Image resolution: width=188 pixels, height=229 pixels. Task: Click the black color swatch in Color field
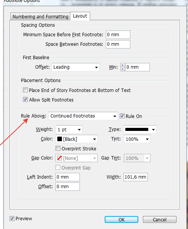pos(60,139)
